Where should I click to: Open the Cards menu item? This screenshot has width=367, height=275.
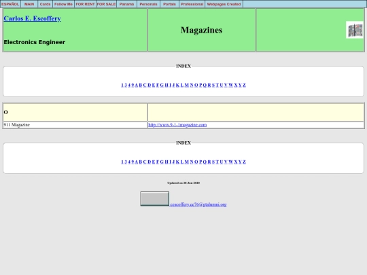point(45,4)
